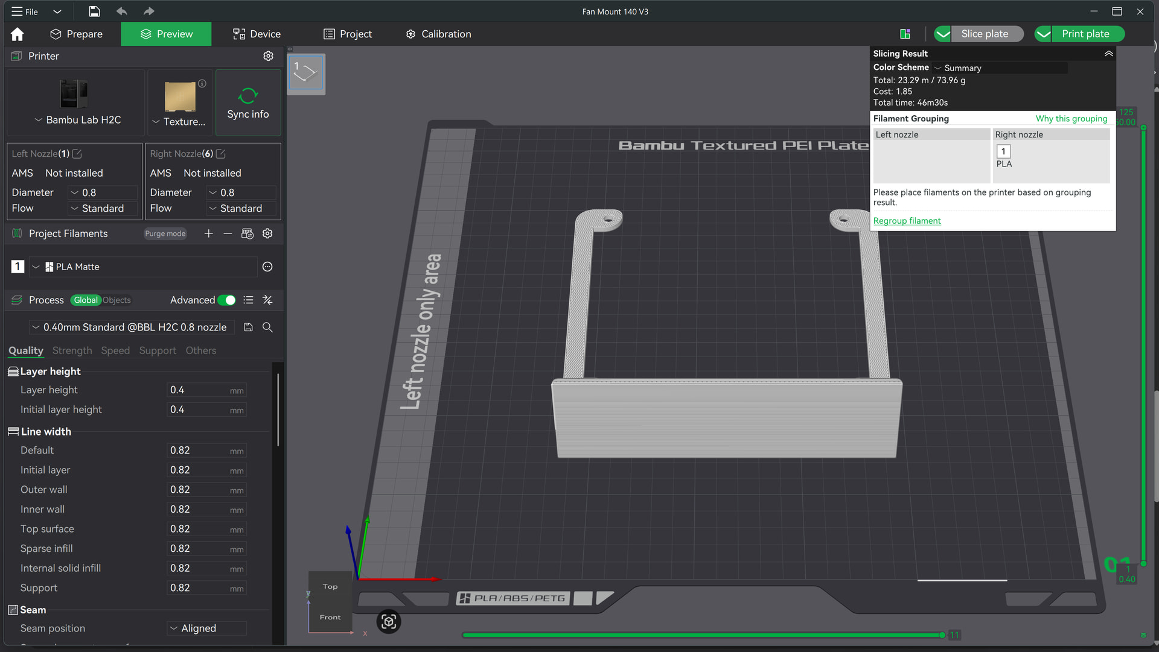Search process settings magnifier icon

click(x=267, y=327)
